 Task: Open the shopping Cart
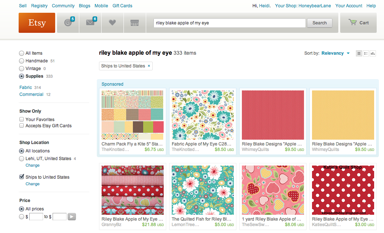[358, 23]
